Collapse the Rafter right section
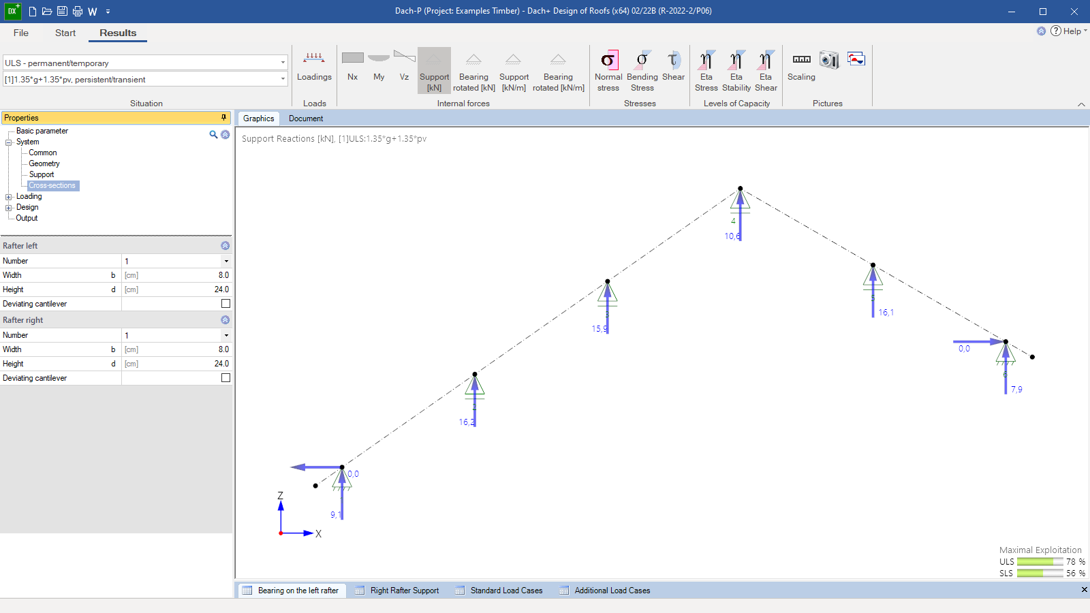The height and width of the screenshot is (613, 1090). [225, 320]
